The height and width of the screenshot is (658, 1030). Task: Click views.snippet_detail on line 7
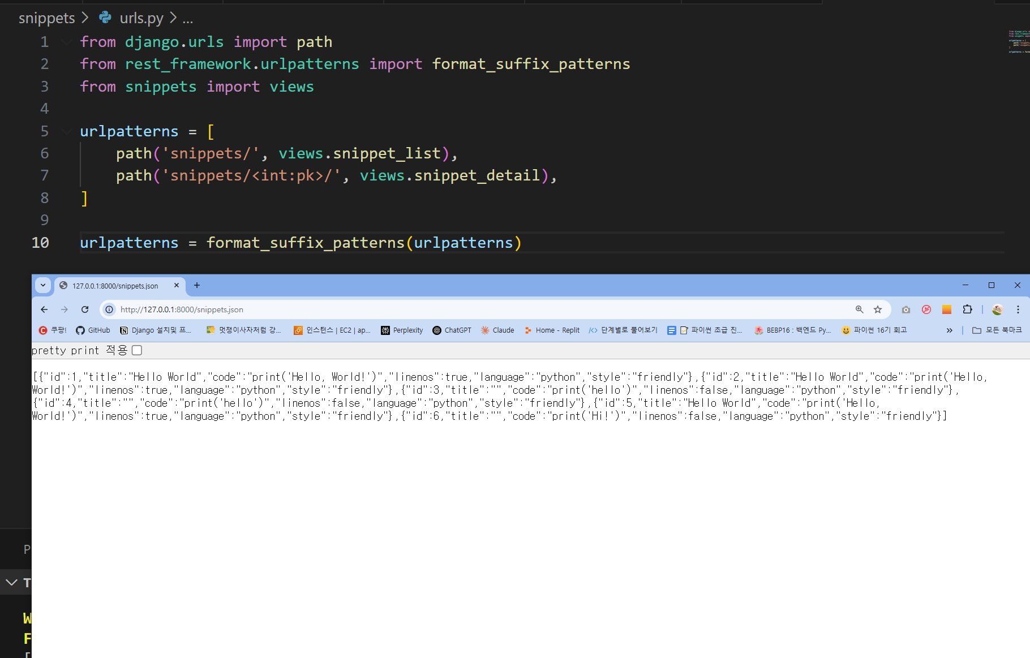pos(450,175)
